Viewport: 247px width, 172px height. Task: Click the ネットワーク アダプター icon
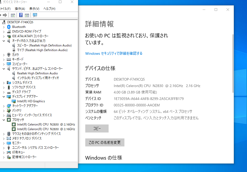coord(9,106)
